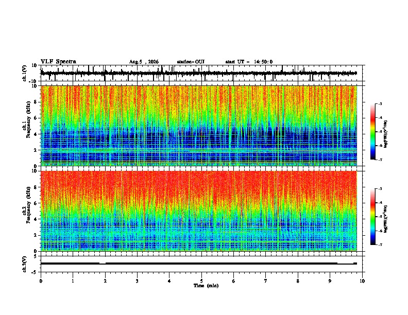The image size is (408, 315).
Task: Click the ch.1 waveform trace panel
Action: (201, 73)
